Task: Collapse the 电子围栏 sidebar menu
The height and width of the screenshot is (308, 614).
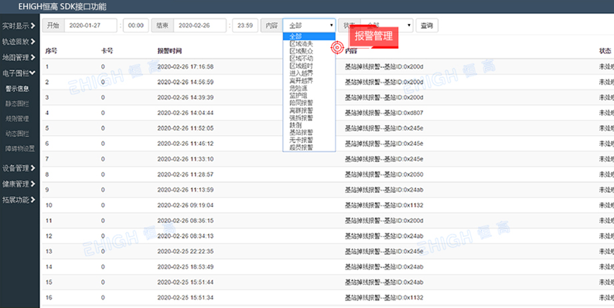Action: [x=19, y=73]
